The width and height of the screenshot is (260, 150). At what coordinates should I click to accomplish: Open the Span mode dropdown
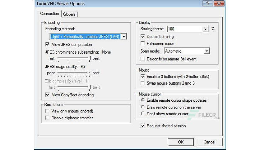207,51
